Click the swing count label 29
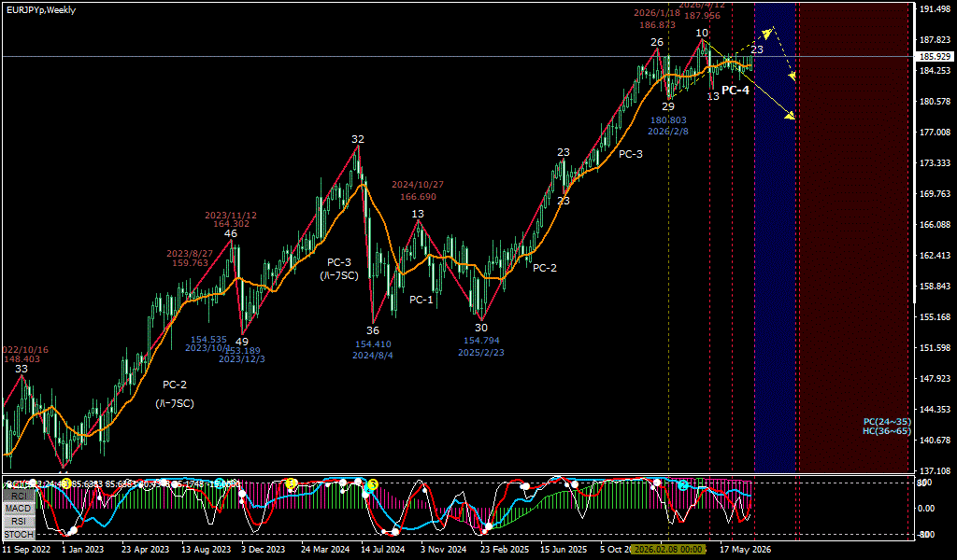Screen dimensions: 957x560 point(668,106)
